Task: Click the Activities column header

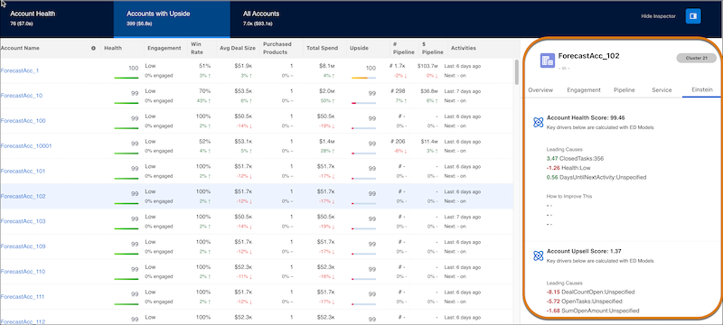Action: pyautogui.click(x=464, y=48)
